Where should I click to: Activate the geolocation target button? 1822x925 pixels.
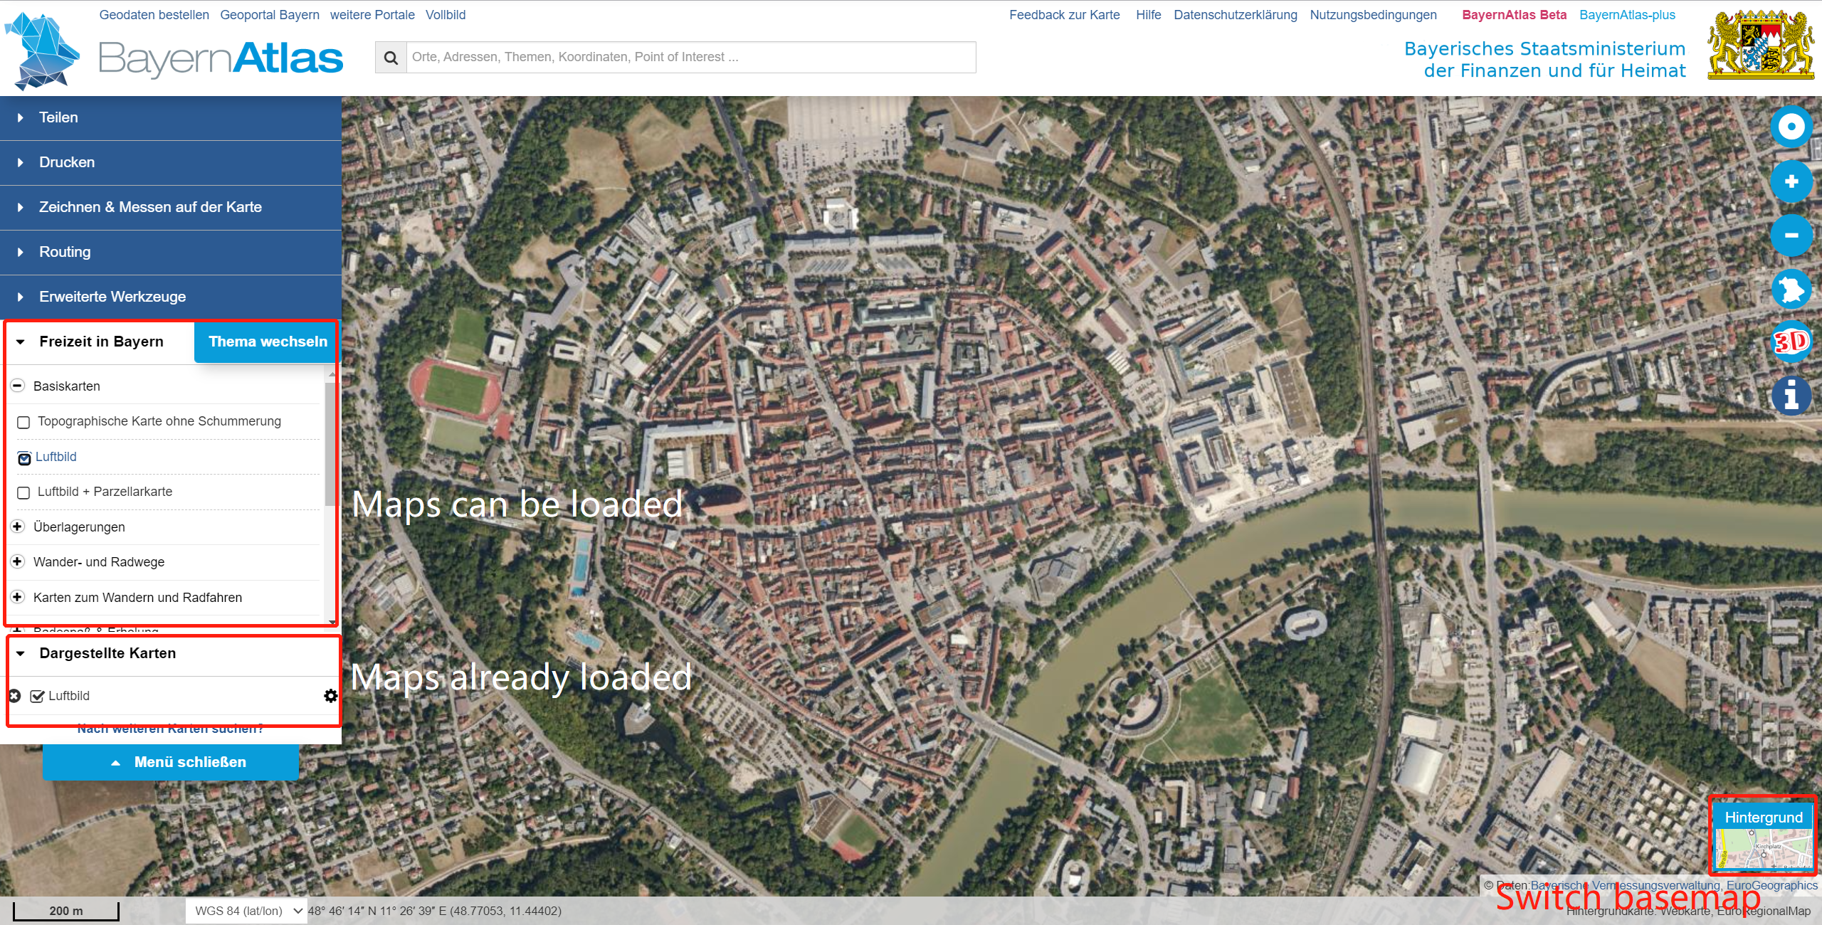point(1791,127)
